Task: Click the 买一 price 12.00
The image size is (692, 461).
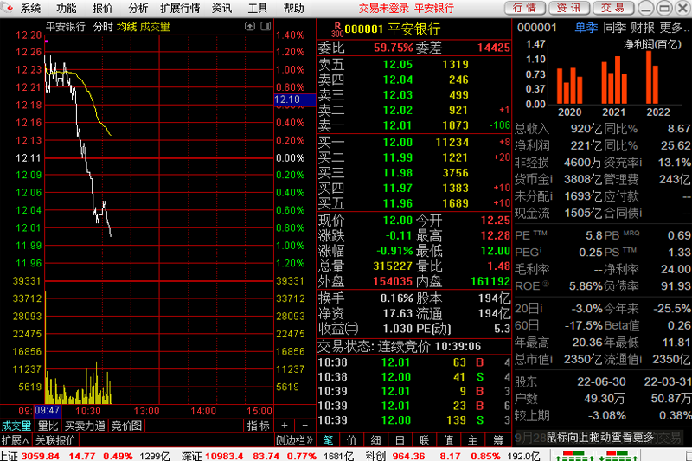Action: pos(398,143)
